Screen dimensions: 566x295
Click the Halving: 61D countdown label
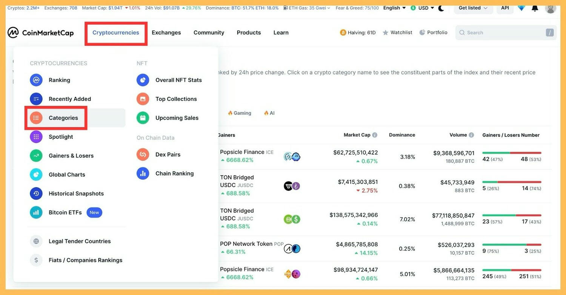click(x=361, y=33)
